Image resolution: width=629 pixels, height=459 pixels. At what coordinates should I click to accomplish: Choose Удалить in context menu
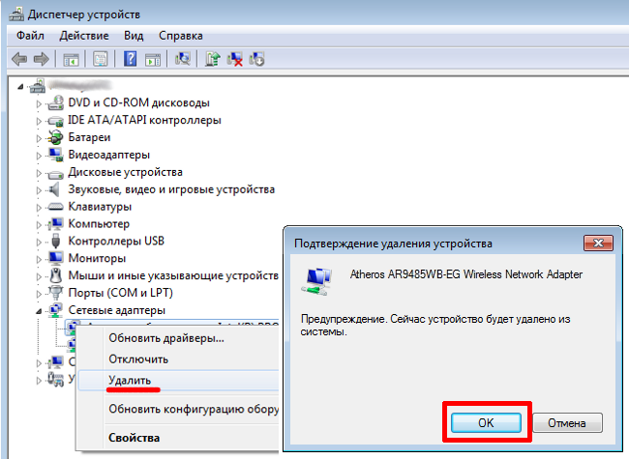click(x=129, y=382)
